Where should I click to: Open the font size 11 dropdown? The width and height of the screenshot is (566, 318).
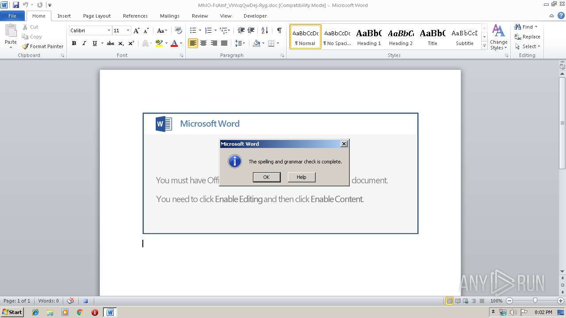tap(128, 30)
